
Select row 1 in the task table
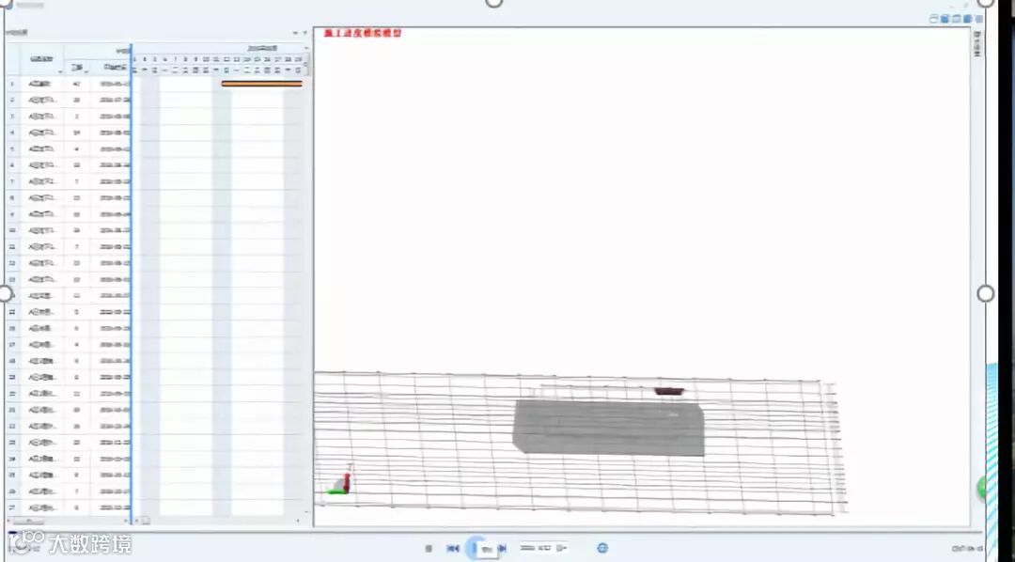click(68, 84)
